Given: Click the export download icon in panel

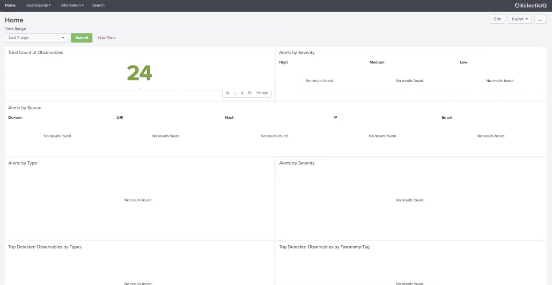Looking at the screenshot, I should (235, 93).
